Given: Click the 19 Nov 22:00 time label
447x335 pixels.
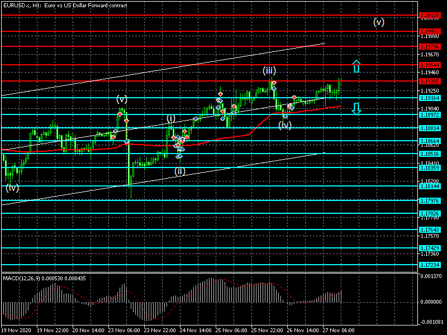Looking at the screenshot, I should 53,331.
